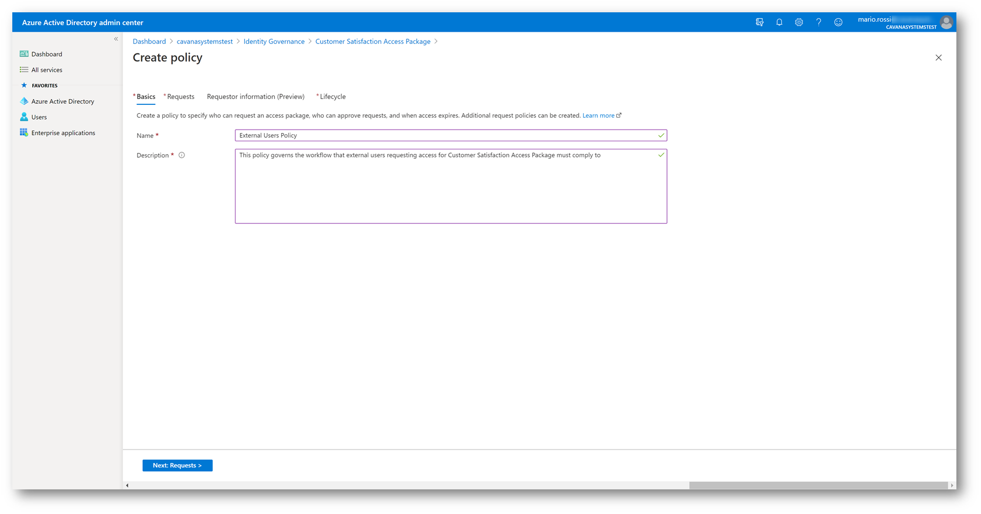
Task: Collapse the left sidebar with the double chevron
Action: [x=116, y=39]
